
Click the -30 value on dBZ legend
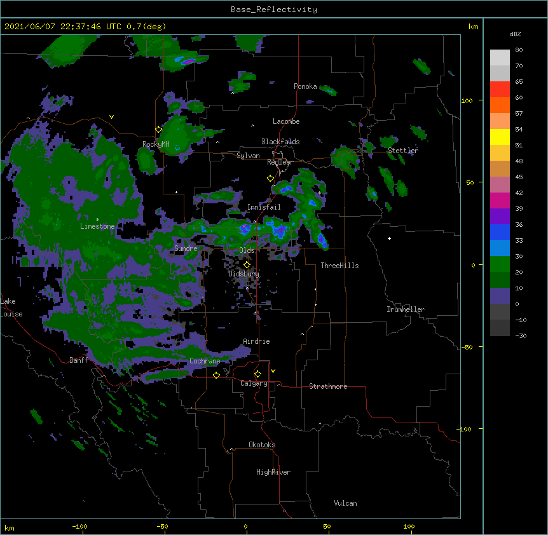click(521, 336)
